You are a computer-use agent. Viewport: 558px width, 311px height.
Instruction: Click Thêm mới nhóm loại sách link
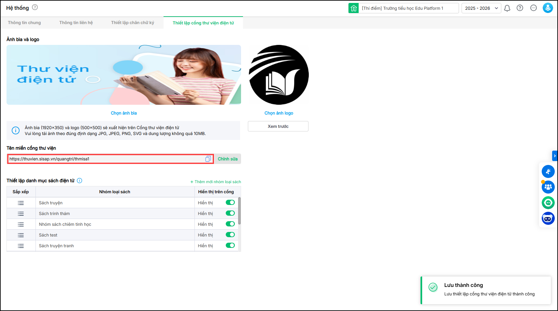pyautogui.click(x=216, y=182)
